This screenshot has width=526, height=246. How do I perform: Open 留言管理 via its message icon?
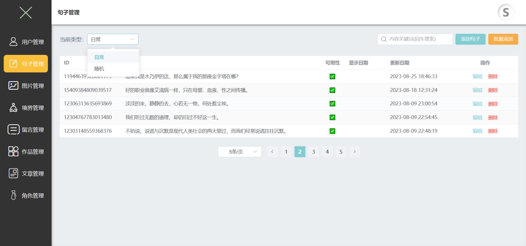[x=13, y=129]
